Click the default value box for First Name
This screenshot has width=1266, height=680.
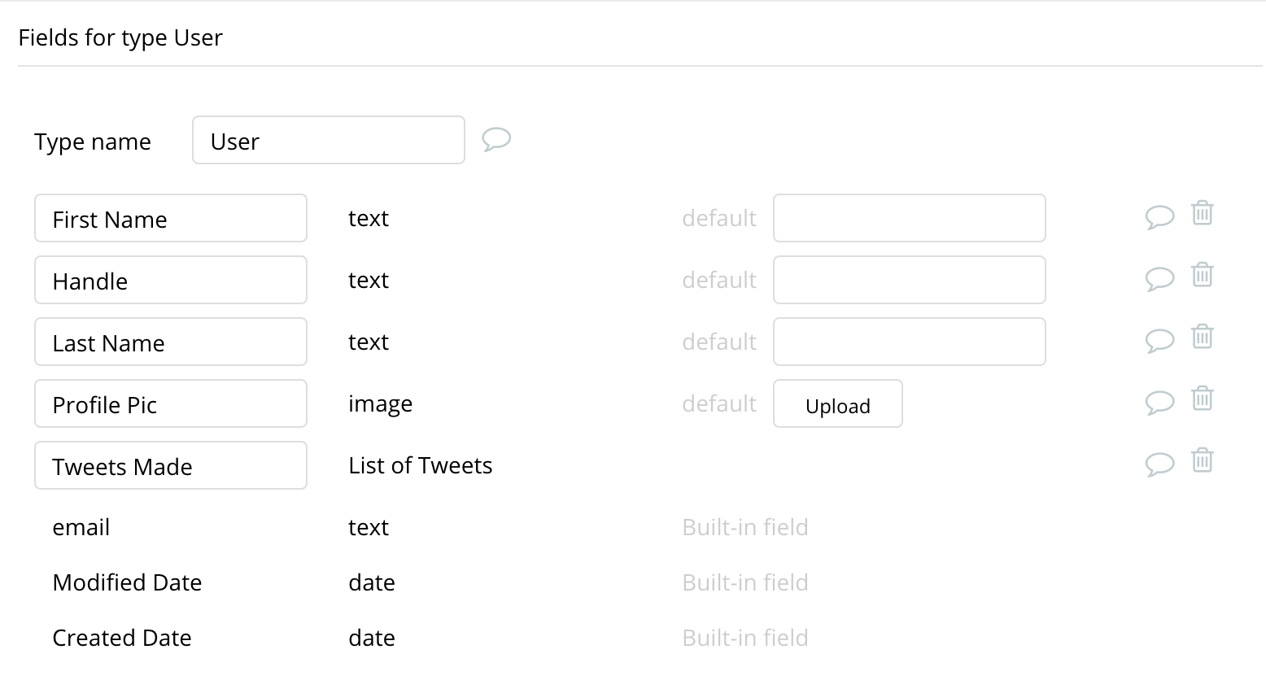909,218
